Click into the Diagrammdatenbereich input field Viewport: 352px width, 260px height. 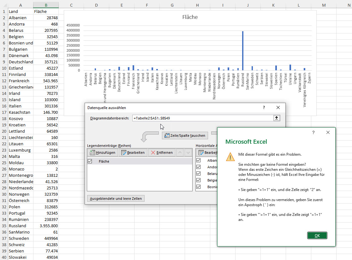(x=202, y=118)
